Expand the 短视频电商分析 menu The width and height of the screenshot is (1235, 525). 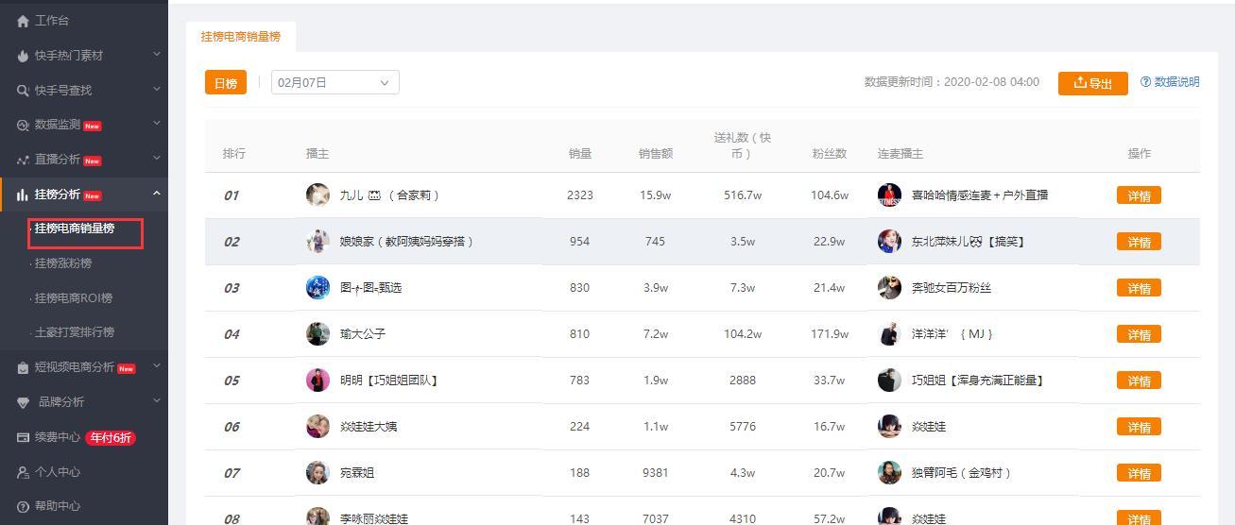click(157, 366)
